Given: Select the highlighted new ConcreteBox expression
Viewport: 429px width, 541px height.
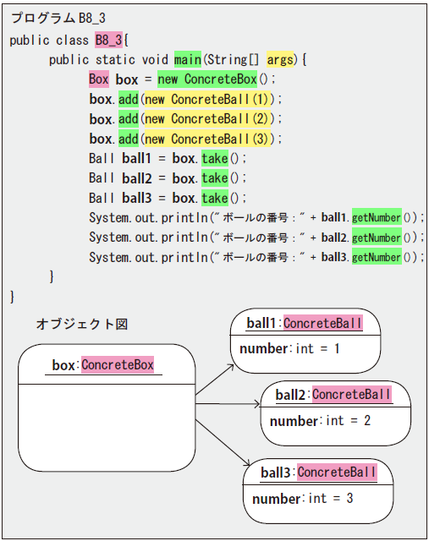Looking at the screenshot, I should click(x=207, y=79).
